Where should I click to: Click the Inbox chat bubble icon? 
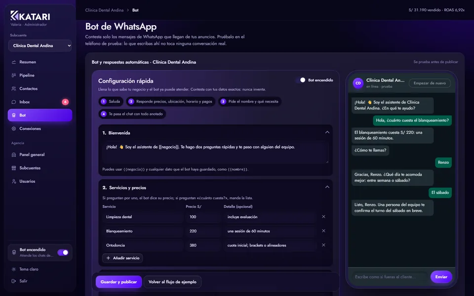(x=14, y=102)
